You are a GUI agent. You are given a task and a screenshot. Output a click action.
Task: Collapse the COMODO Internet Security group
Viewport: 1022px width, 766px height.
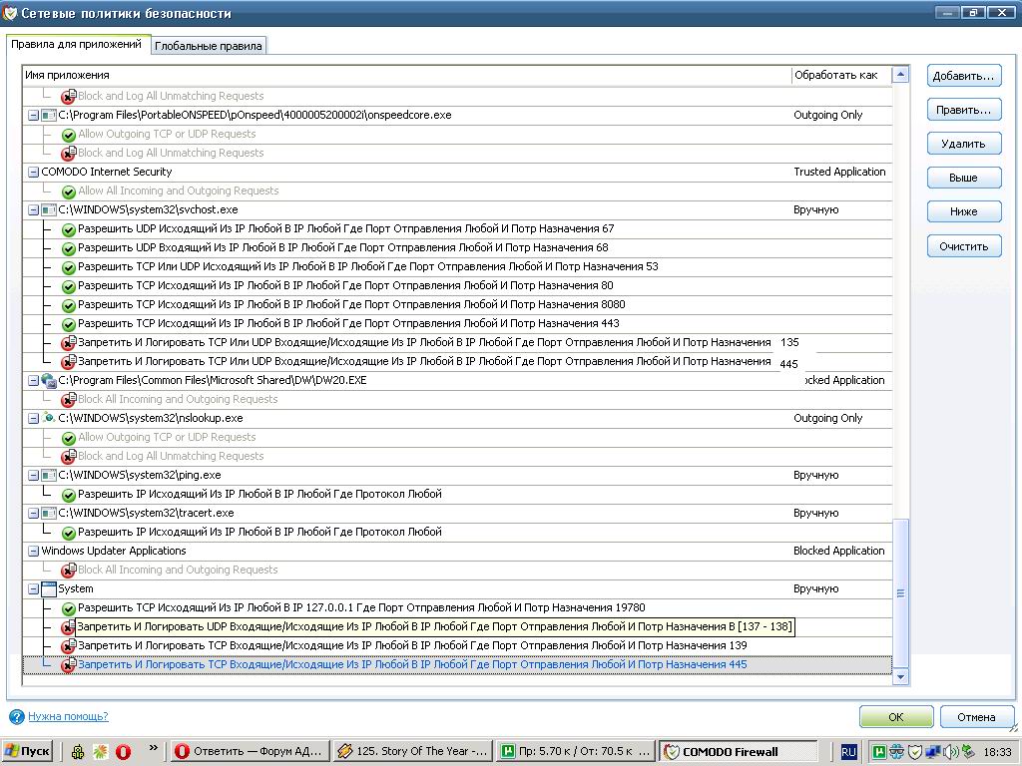[x=33, y=172]
